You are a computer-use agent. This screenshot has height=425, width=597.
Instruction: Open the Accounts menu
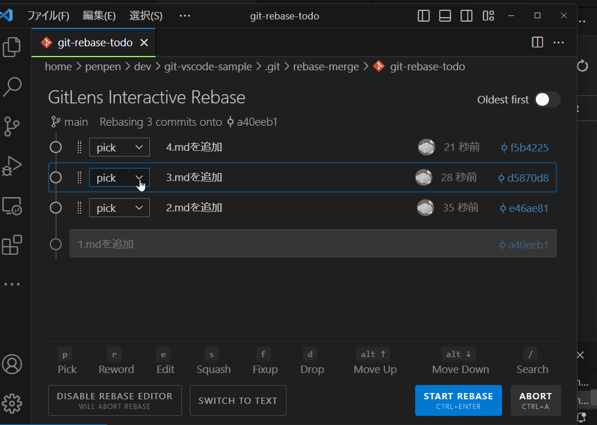tap(12, 364)
